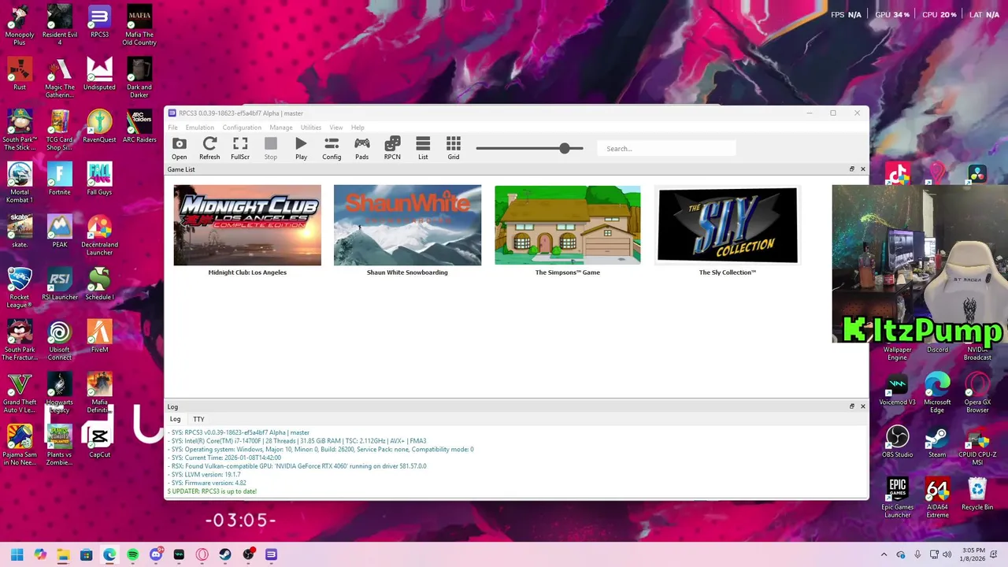Click the 'SYS: Firmware version: 4.82' log line
Viewport: 1008px width, 567px height.
coord(207,483)
